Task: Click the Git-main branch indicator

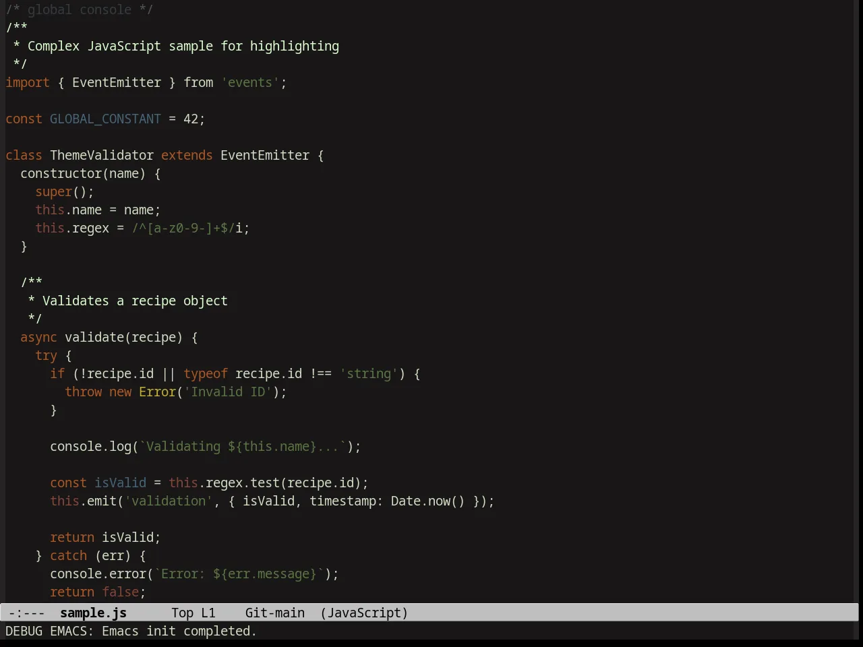Action: (x=275, y=613)
